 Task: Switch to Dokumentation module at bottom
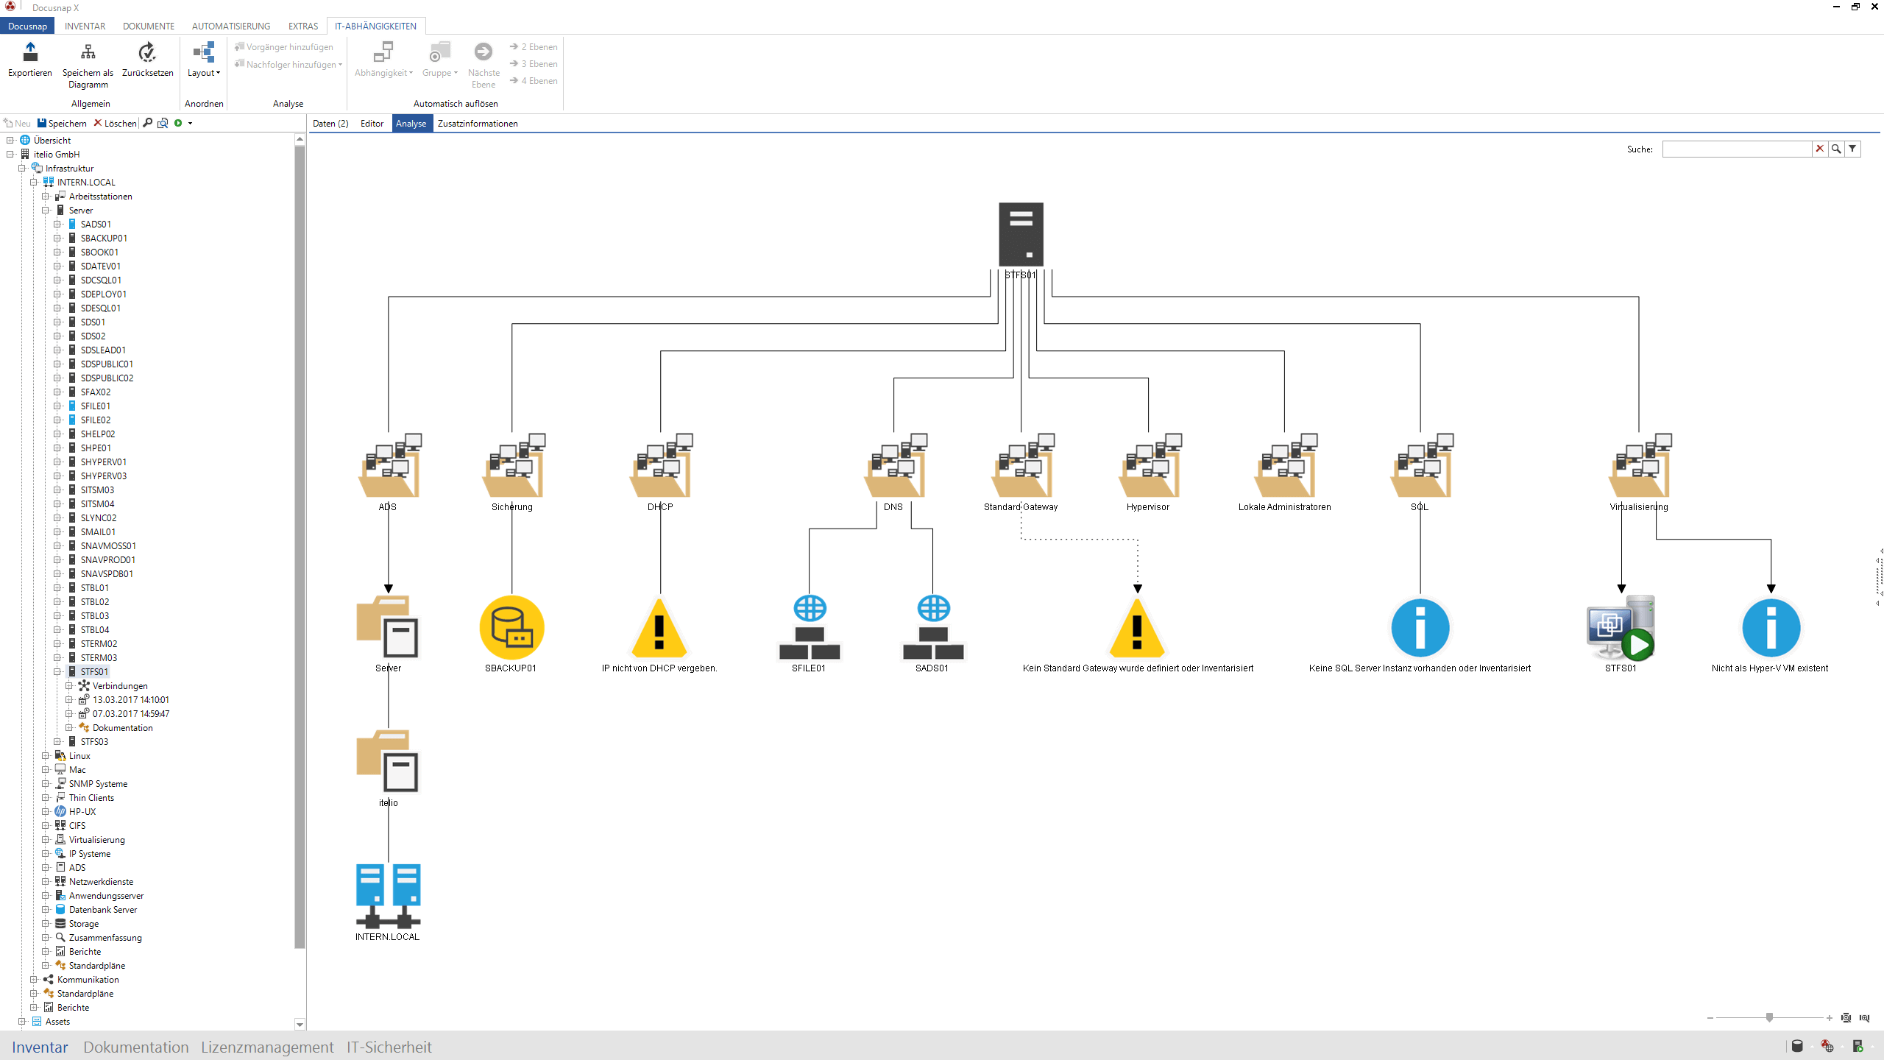[x=136, y=1047]
